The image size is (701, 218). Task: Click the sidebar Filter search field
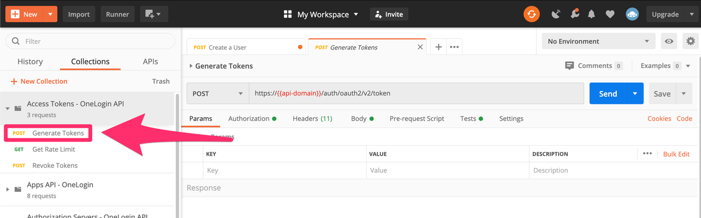(90, 41)
